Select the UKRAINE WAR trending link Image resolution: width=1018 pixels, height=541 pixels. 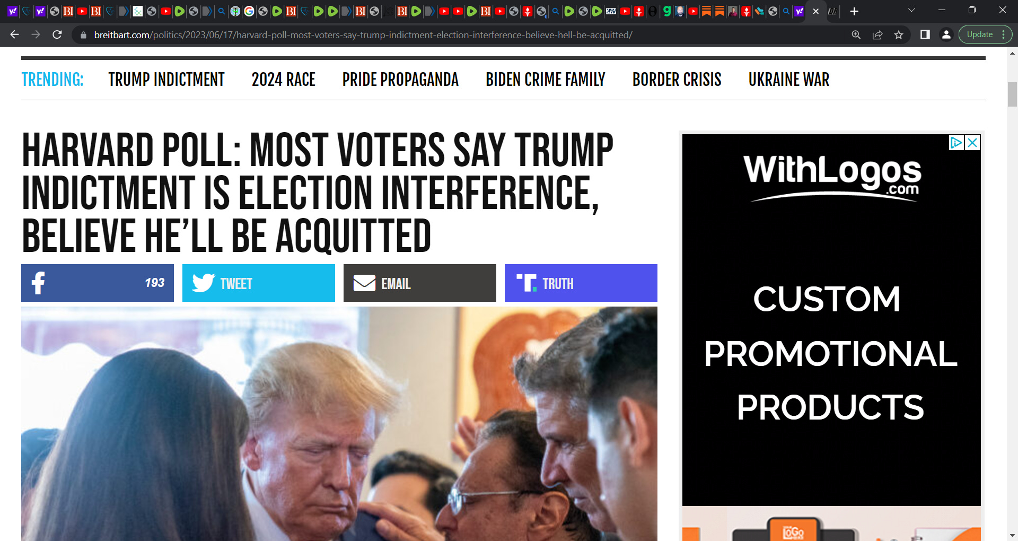click(788, 80)
